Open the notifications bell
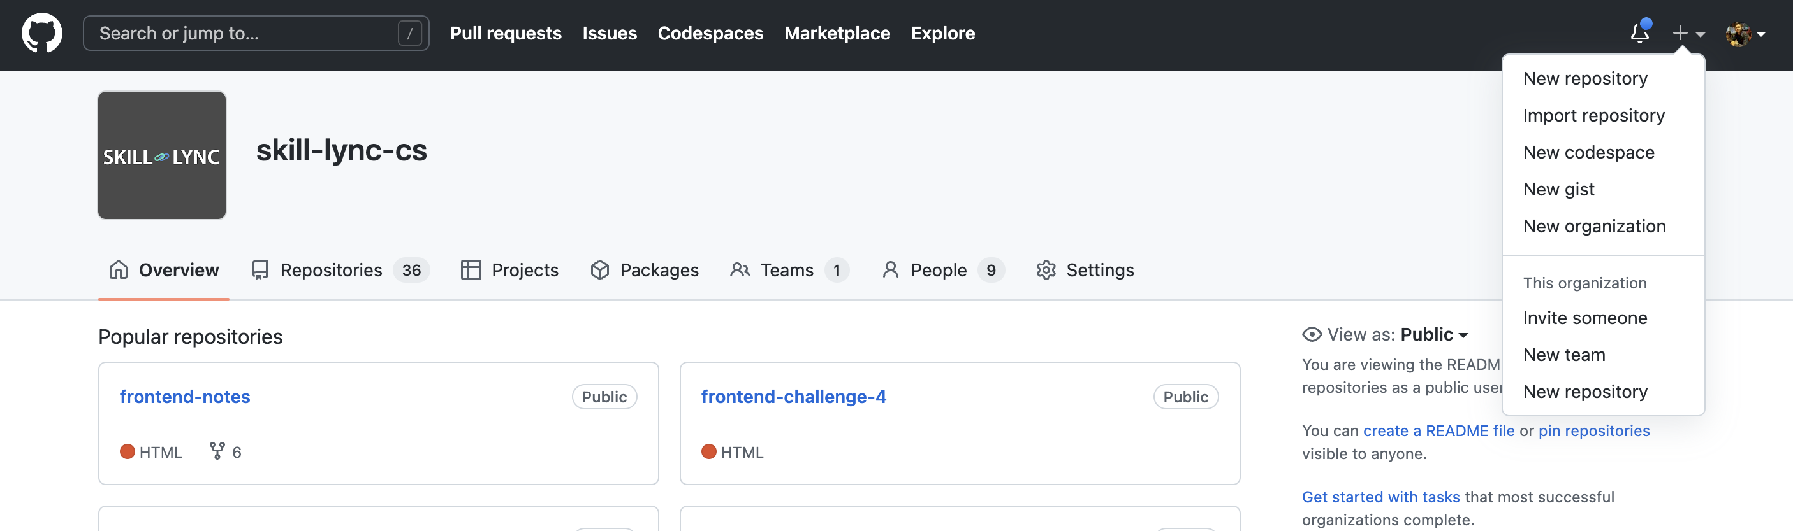 pos(1640,32)
